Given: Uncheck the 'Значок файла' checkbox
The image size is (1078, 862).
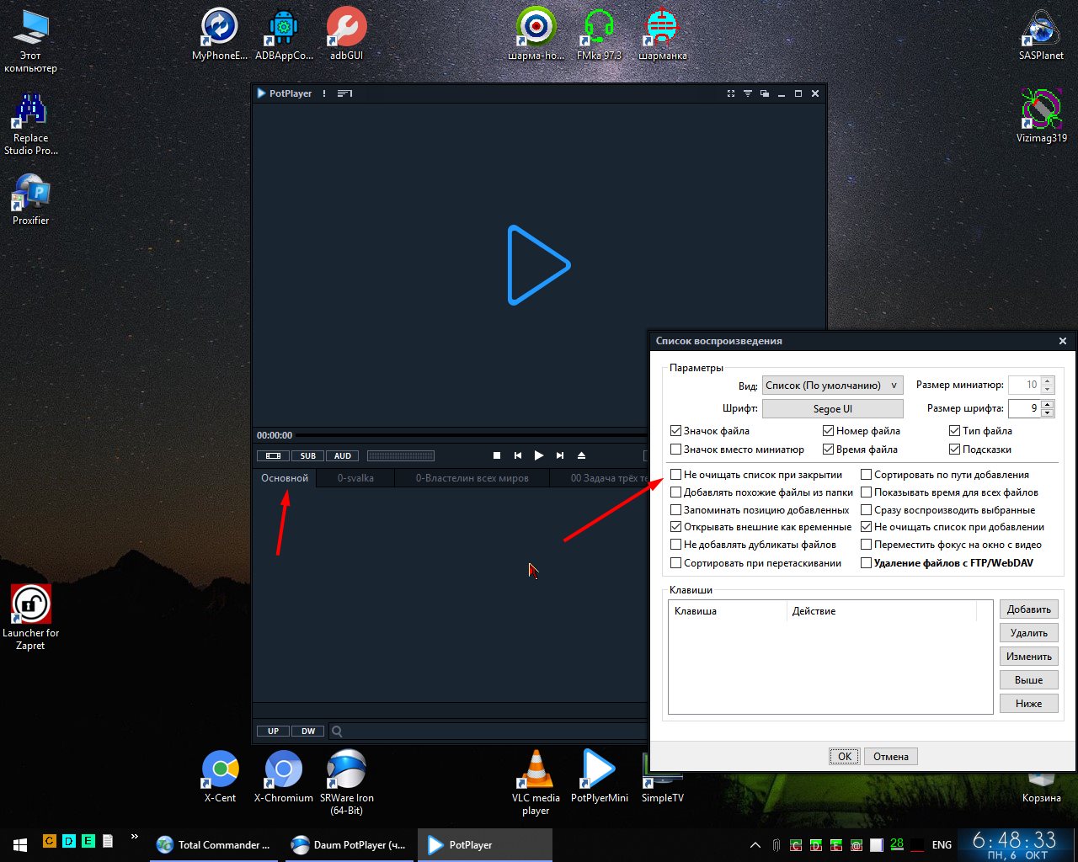Looking at the screenshot, I should (676, 431).
